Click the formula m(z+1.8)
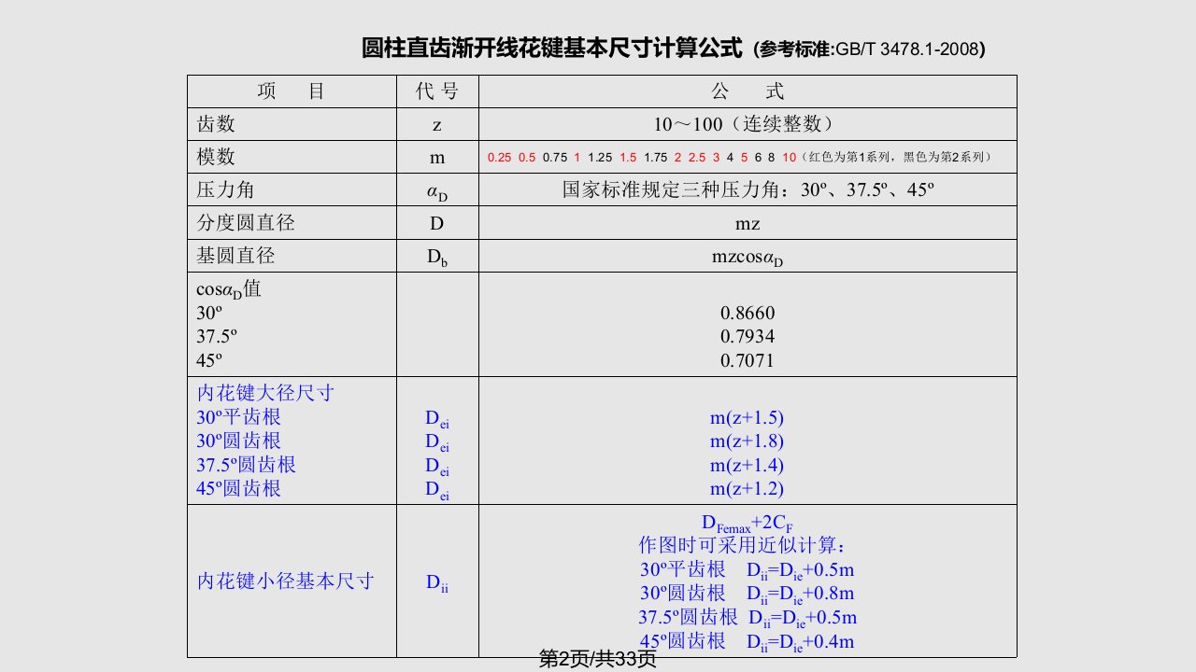The width and height of the screenshot is (1196, 672). click(x=747, y=441)
